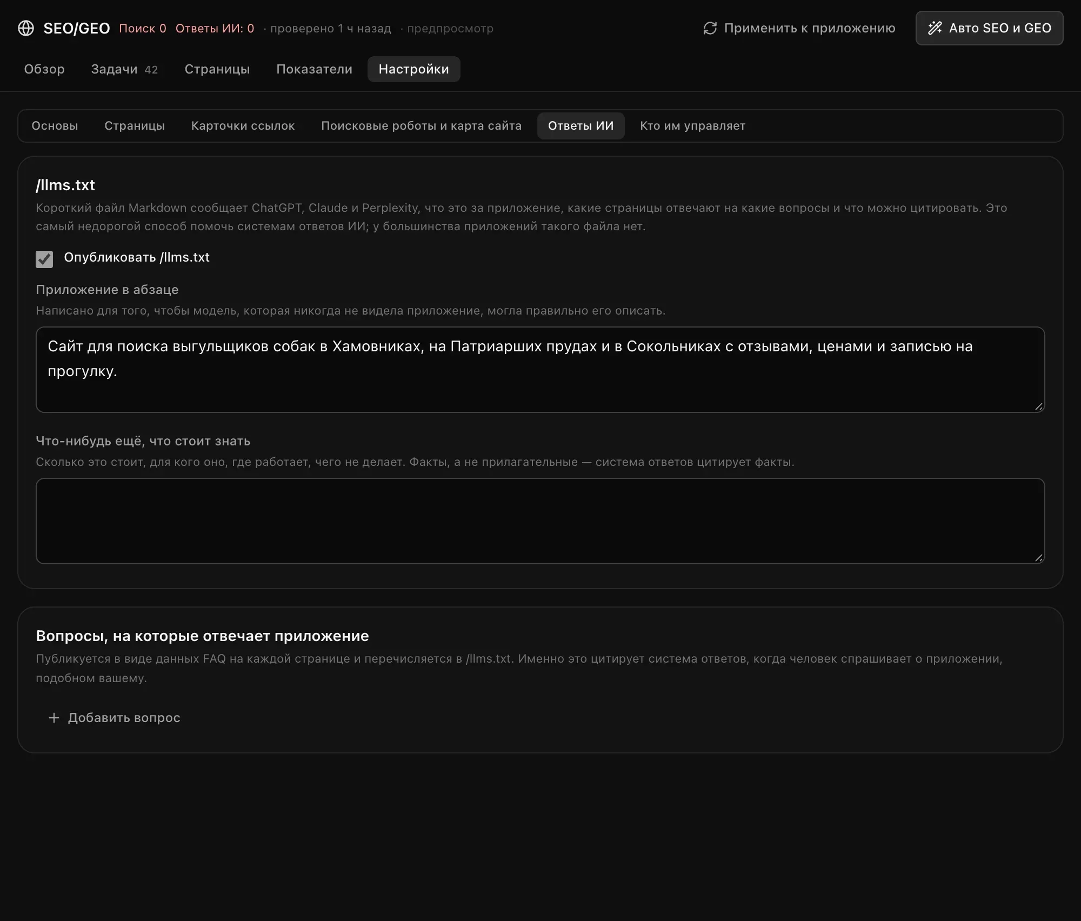The height and width of the screenshot is (921, 1081).
Task: Run Авто SEO и GEO
Action: [989, 28]
